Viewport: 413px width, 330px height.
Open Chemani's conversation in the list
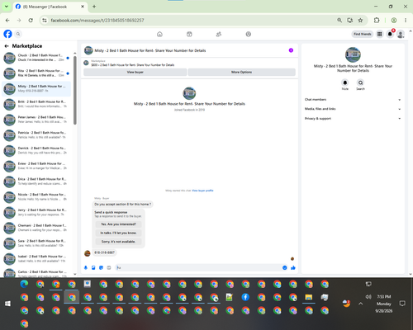[36, 228]
